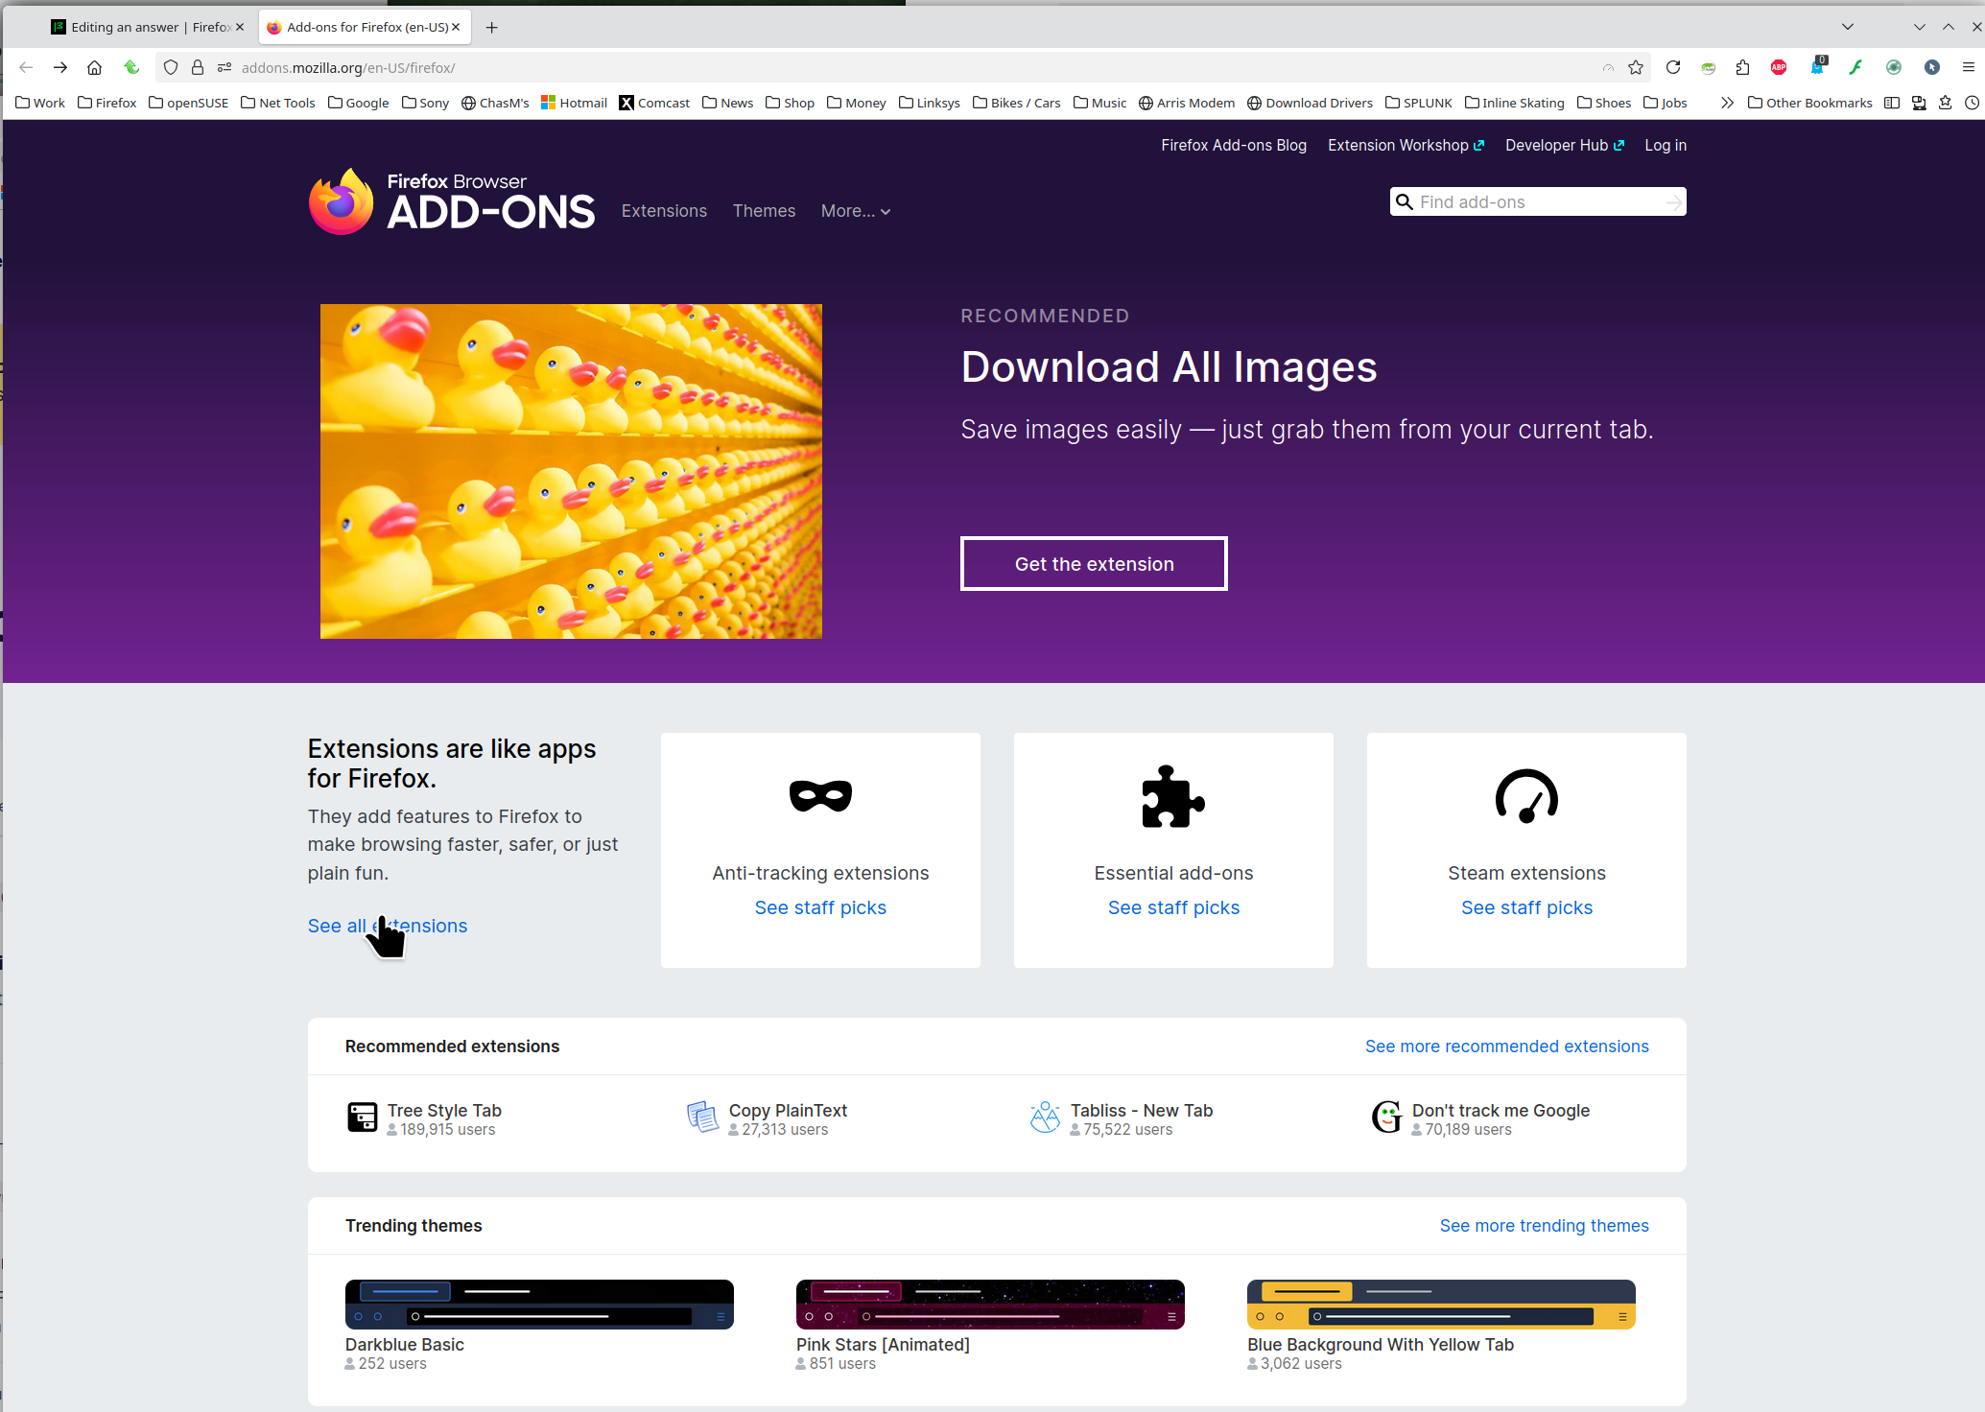
Task: Toggle the sidebar panel icon
Action: (x=1892, y=103)
